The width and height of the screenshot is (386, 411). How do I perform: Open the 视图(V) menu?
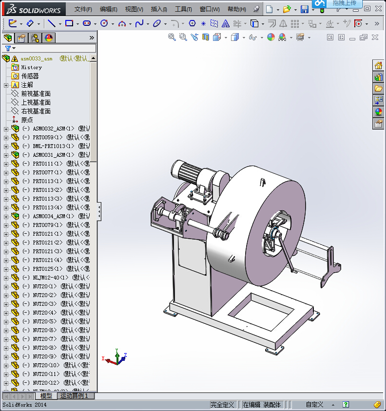pyautogui.click(x=134, y=9)
